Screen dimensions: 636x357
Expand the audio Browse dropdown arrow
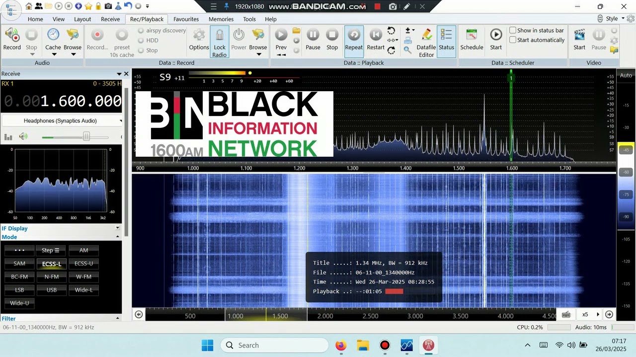click(x=73, y=54)
